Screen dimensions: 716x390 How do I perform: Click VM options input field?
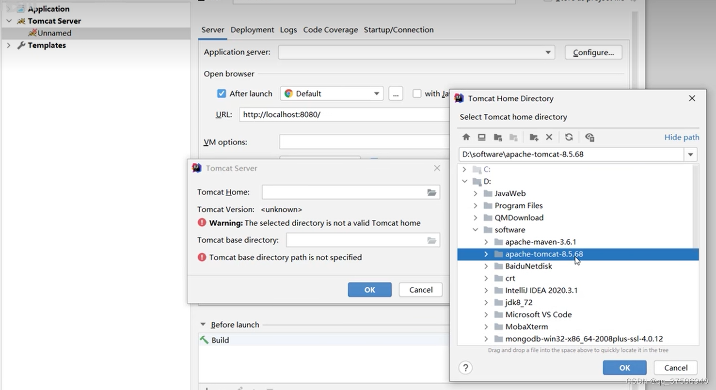click(365, 142)
